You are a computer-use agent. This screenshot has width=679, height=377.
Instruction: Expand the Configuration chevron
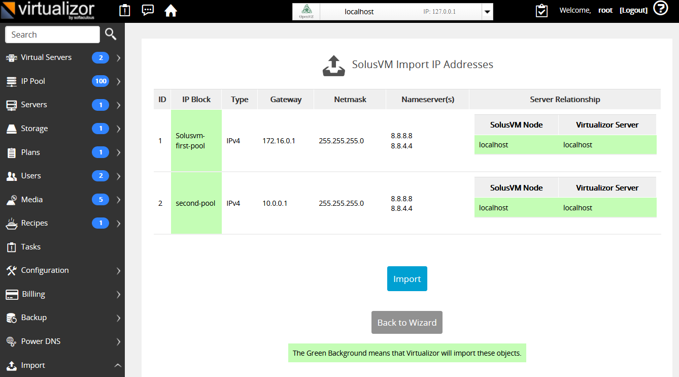tap(118, 271)
